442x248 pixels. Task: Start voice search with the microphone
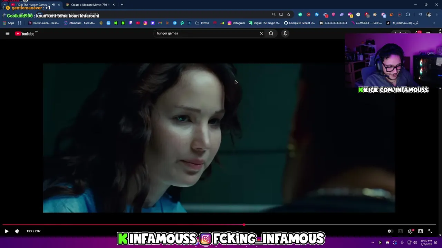285,33
